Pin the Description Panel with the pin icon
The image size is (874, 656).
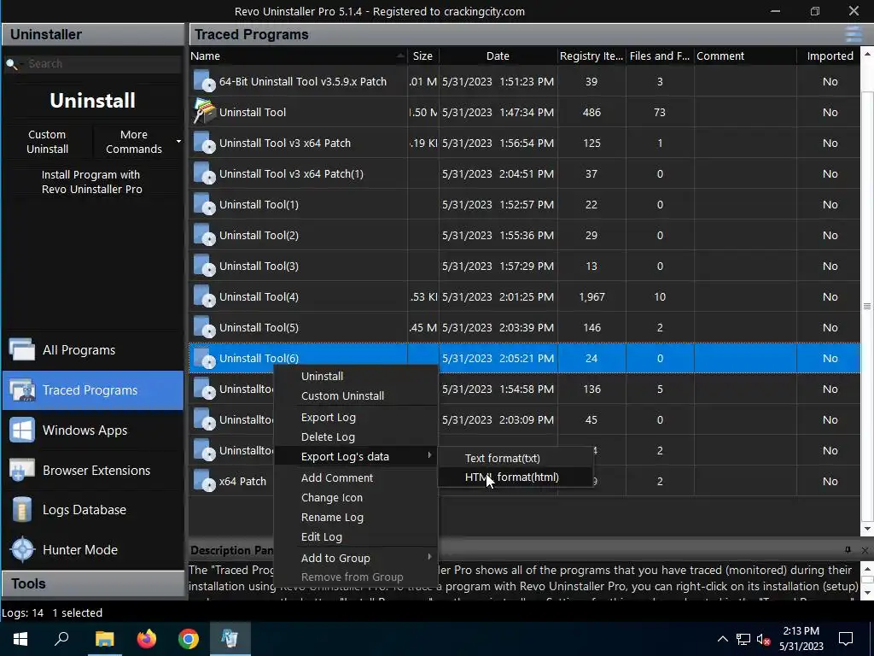point(848,550)
